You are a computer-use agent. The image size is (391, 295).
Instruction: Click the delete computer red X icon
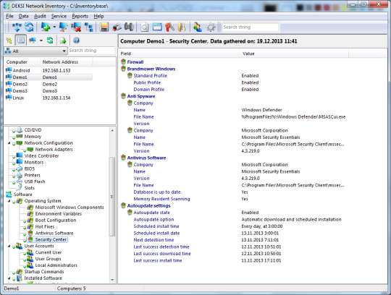click(76, 27)
